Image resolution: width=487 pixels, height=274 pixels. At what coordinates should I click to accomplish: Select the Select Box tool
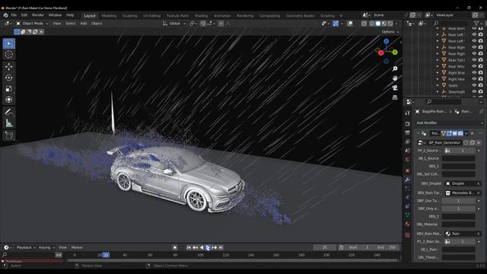click(x=8, y=43)
